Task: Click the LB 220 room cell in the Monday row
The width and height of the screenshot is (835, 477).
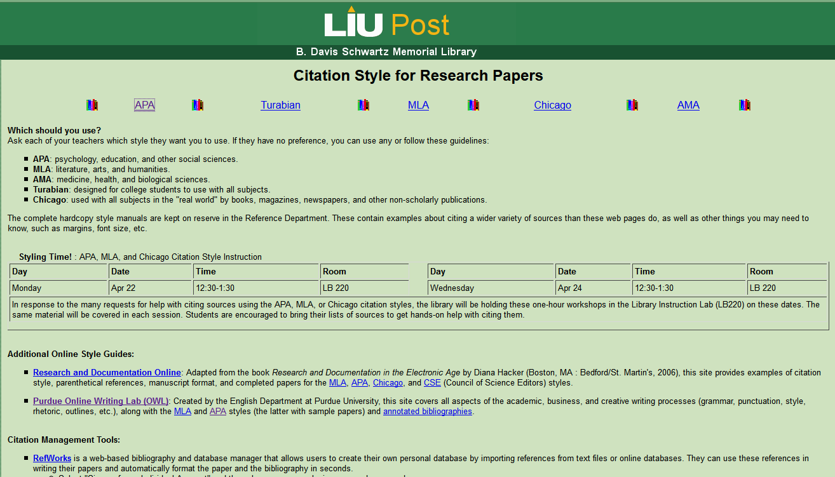Action: (x=365, y=288)
